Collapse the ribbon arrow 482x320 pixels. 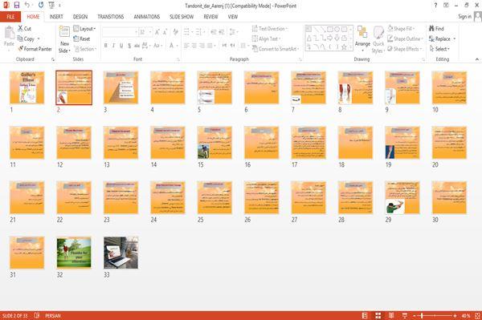pyautogui.click(x=477, y=59)
